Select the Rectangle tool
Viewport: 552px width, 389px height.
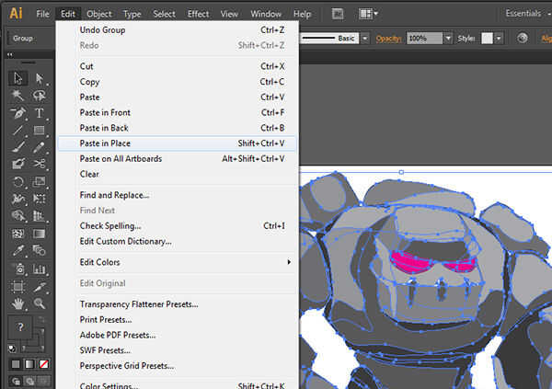(39, 130)
